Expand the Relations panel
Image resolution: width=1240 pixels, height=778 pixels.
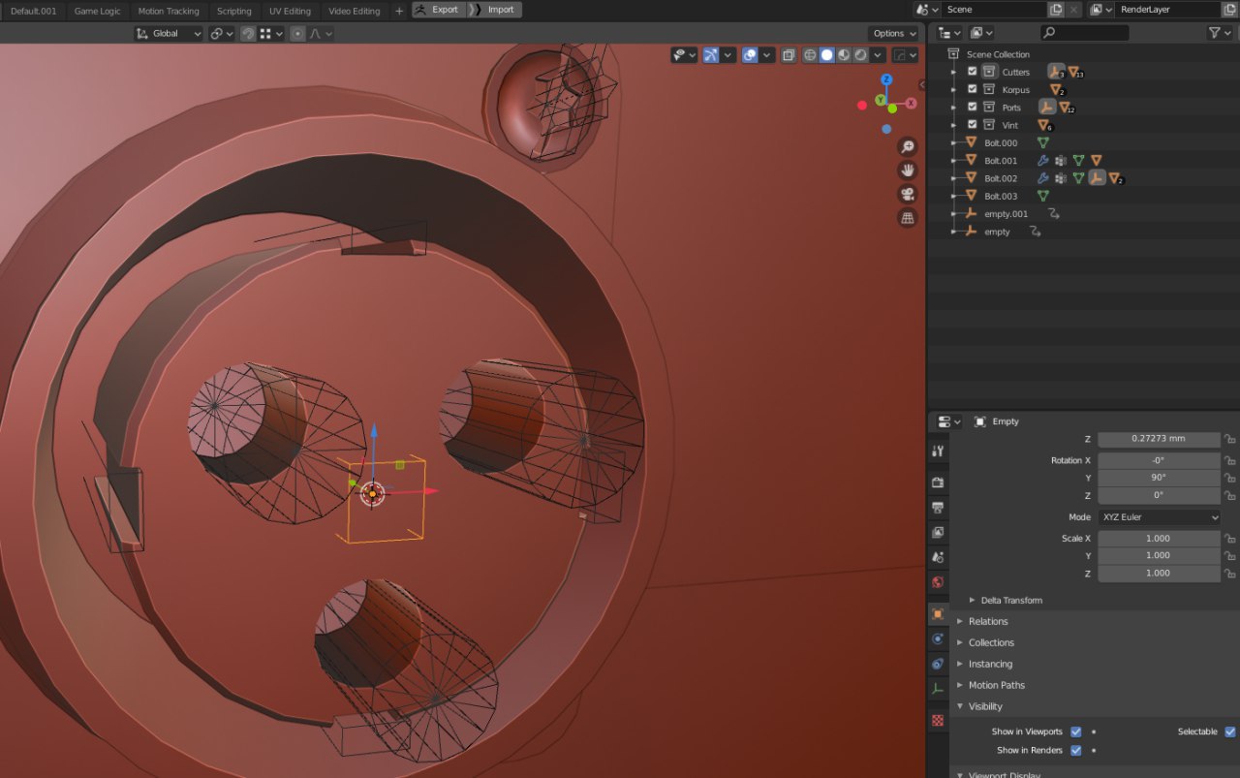pyautogui.click(x=988, y=622)
